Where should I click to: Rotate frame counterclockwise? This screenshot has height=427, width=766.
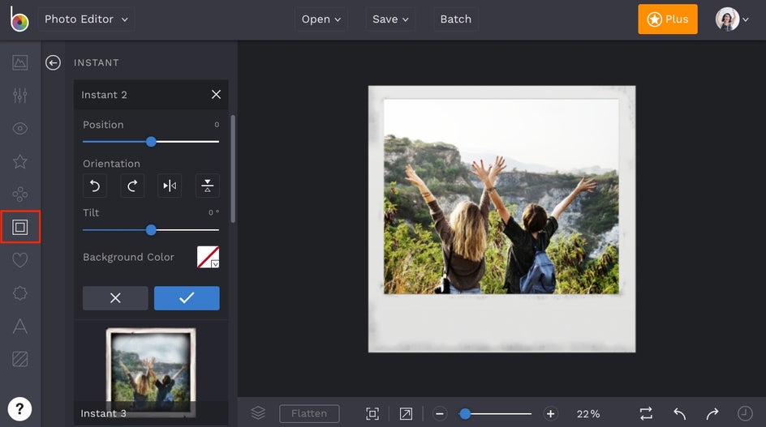(95, 186)
